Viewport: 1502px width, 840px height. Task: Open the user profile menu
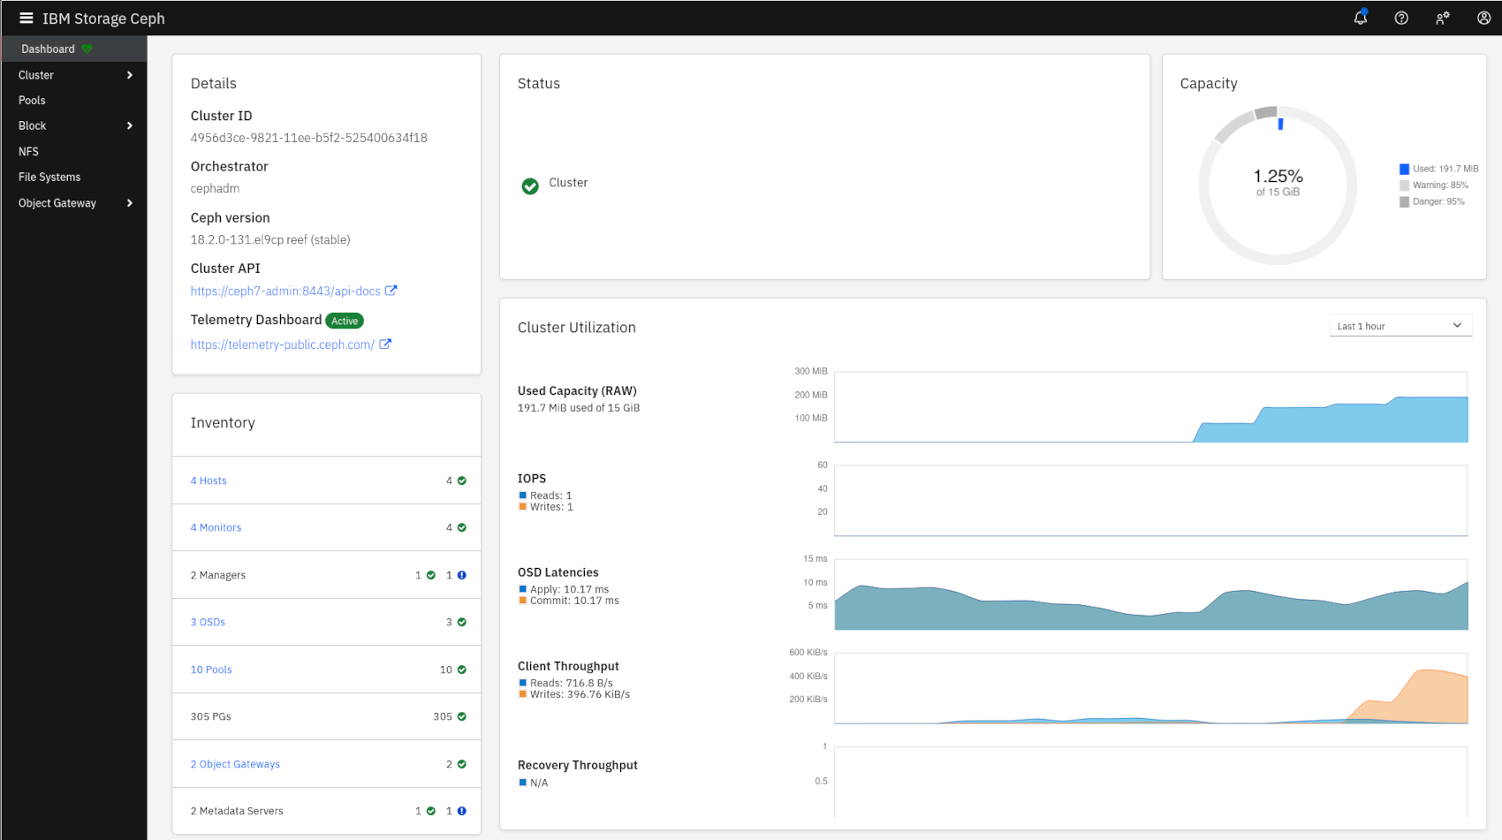coord(1484,18)
